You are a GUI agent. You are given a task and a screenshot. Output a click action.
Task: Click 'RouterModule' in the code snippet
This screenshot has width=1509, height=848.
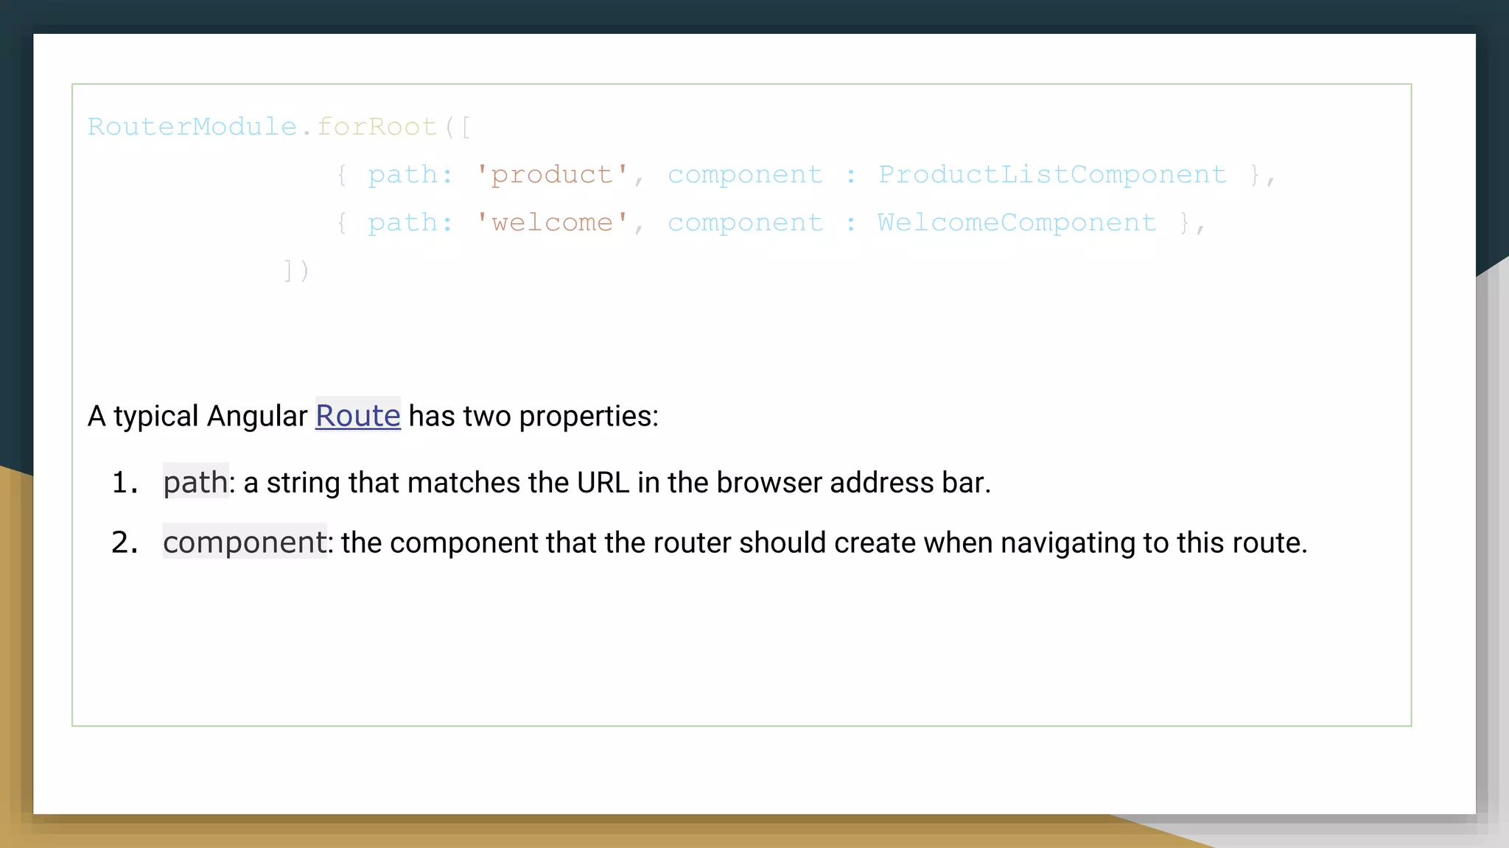tap(192, 127)
